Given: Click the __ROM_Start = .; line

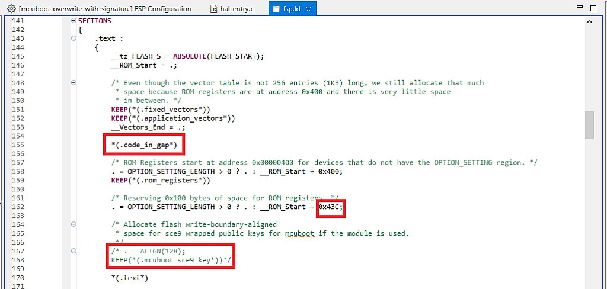Looking at the screenshot, I should click(x=143, y=65).
